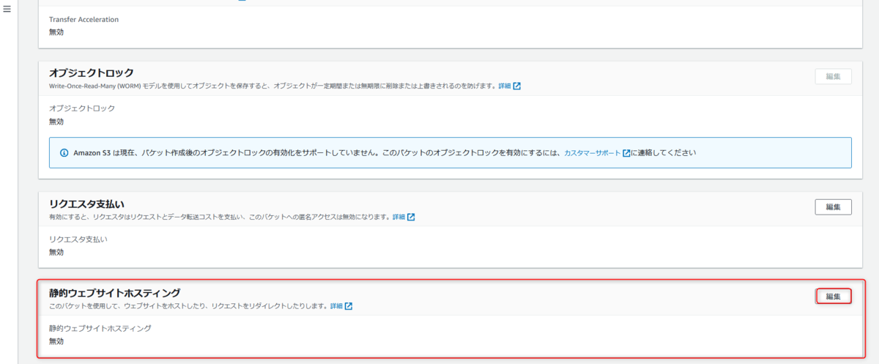Open 詳細 link in 静的ウェブサイトホスティング description

coord(336,306)
